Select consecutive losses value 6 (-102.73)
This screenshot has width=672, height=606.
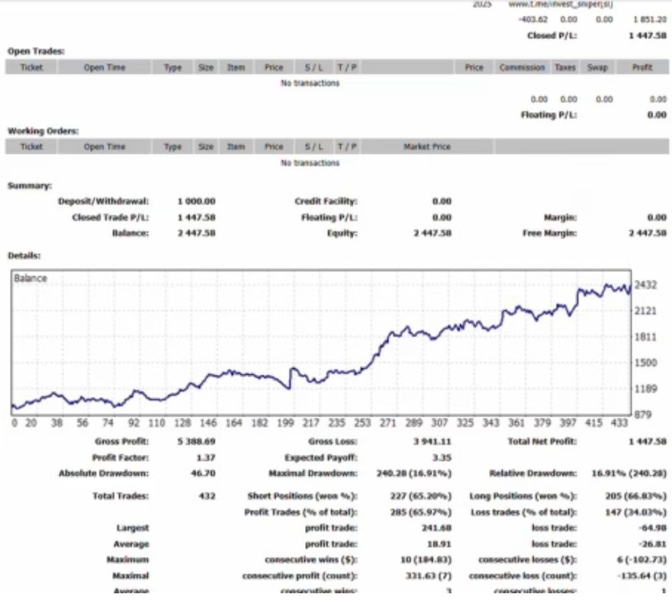coord(642,560)
